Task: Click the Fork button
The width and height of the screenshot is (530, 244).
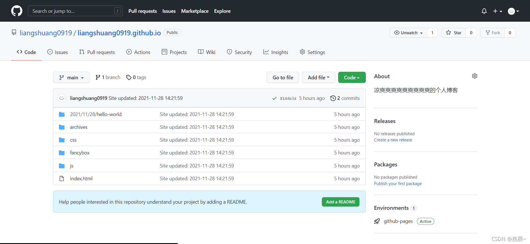Action: pyautogui.click(x=493, y=33)
